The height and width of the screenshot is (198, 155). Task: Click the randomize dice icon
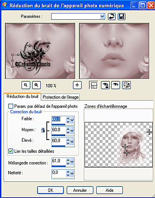tap(126, 85)
